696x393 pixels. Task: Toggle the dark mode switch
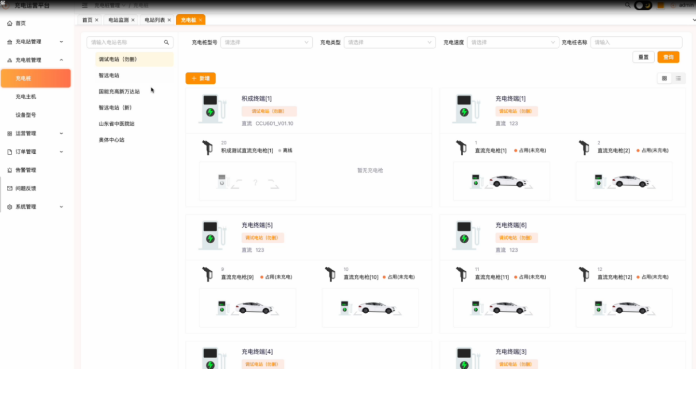(643, 5)
